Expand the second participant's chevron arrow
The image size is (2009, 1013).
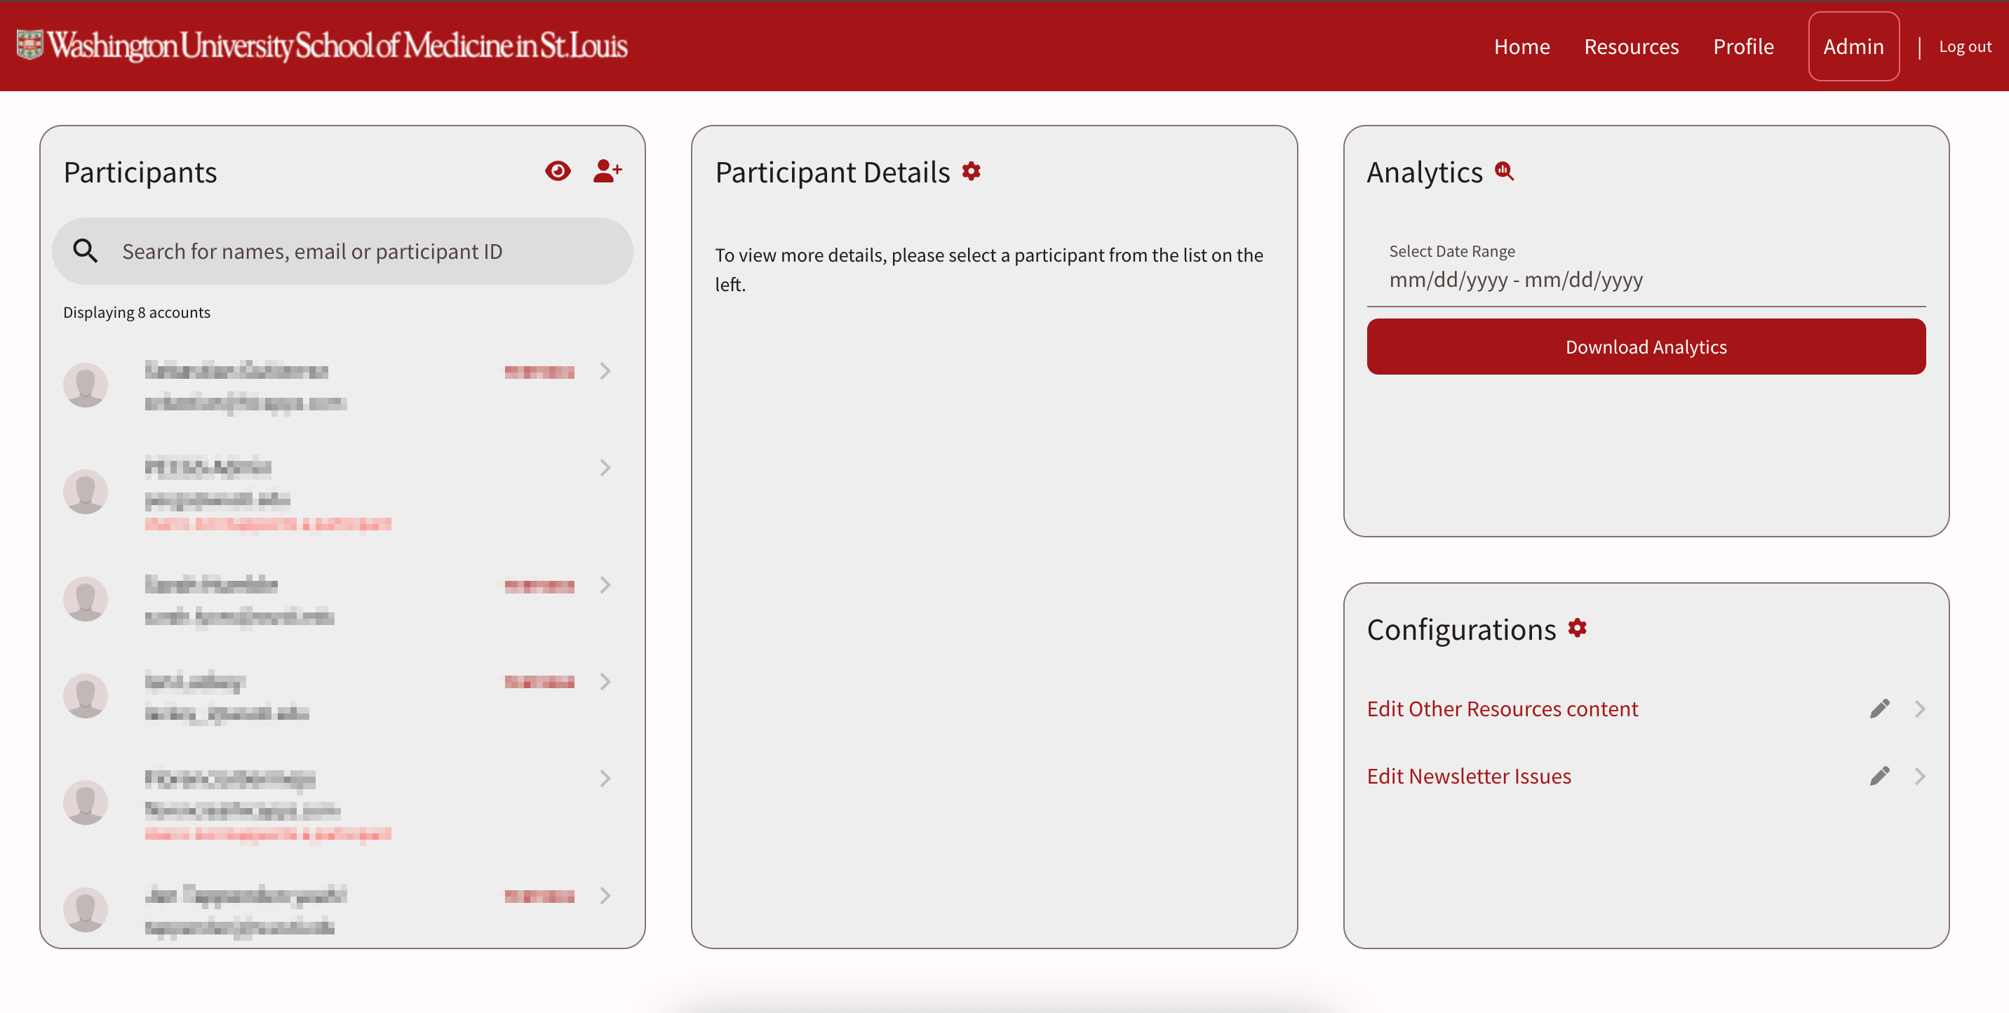coord(605,468)
